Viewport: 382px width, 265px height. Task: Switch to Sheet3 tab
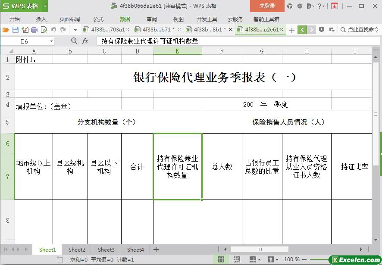106,249
